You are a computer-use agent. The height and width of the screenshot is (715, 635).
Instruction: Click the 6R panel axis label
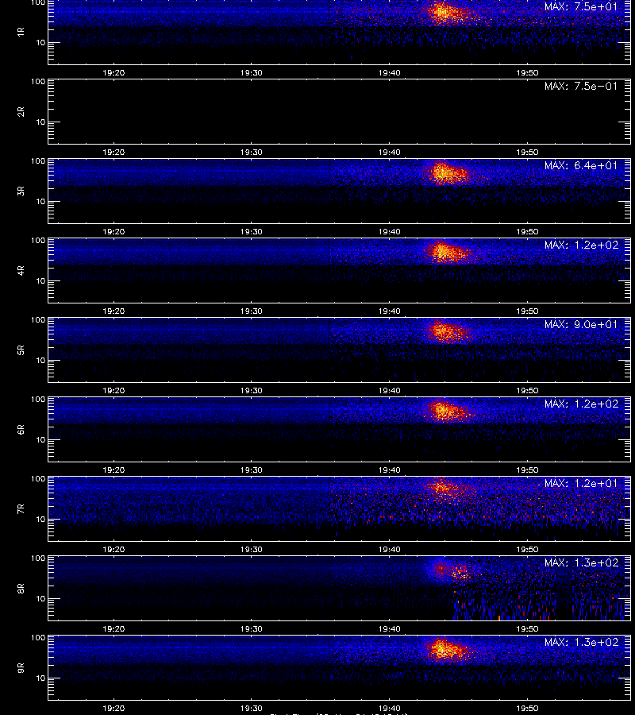21,430
